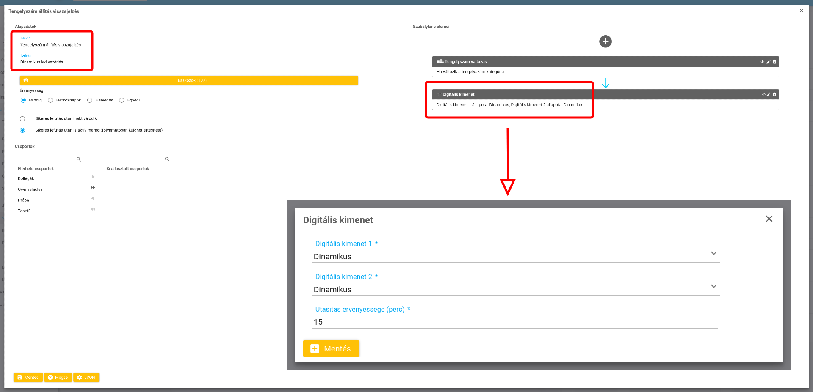Click the plus icon to add rule chain element
The width and height of the screenshot is (813, 392).
(x=605, y=41)
